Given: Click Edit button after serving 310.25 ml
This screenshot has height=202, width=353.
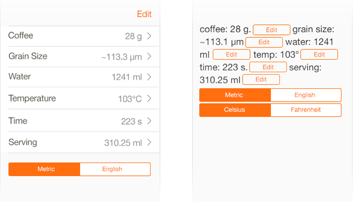Looking at the screenshot, I should click(x=261, y=80).
